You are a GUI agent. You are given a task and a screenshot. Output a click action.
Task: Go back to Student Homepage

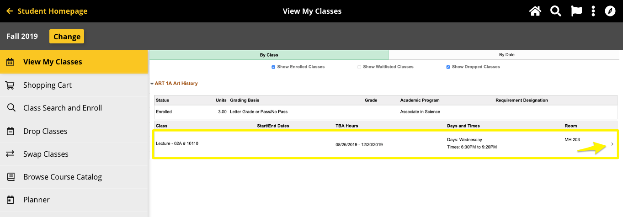tap(47, 11)
